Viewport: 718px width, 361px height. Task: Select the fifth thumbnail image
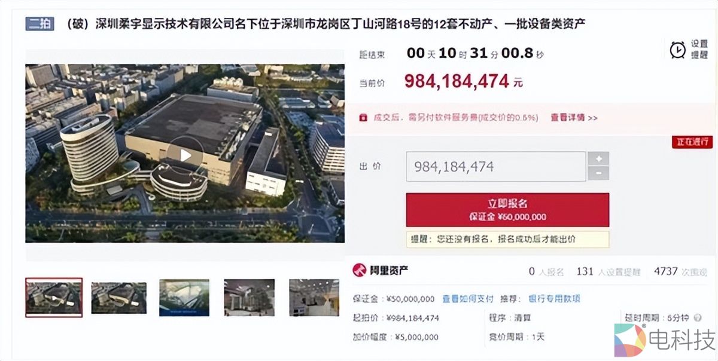pos(314,298)
